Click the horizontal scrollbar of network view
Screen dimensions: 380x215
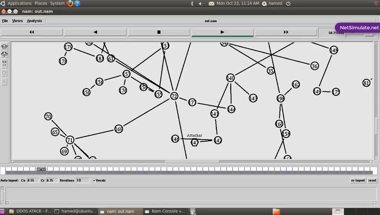point(192,162)
